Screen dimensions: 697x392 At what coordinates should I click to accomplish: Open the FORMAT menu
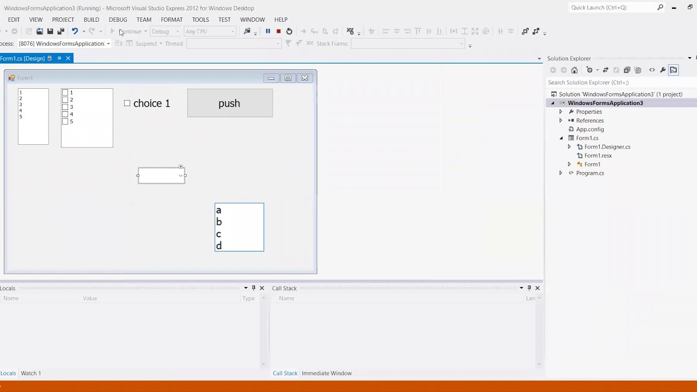coord(172,20)
